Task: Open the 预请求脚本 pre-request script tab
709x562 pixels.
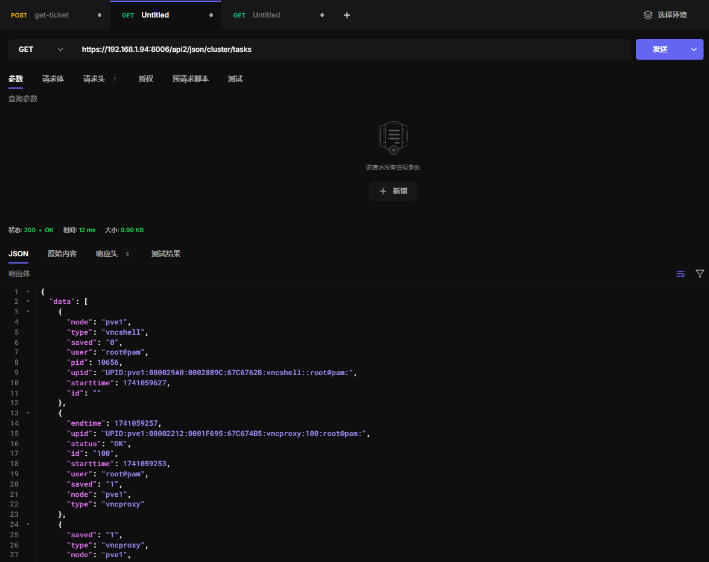Action: pos(190,79)
